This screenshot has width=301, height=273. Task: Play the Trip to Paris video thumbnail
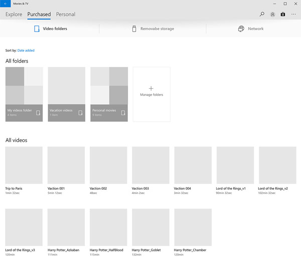pyautogui.click(x=24, y=165)
